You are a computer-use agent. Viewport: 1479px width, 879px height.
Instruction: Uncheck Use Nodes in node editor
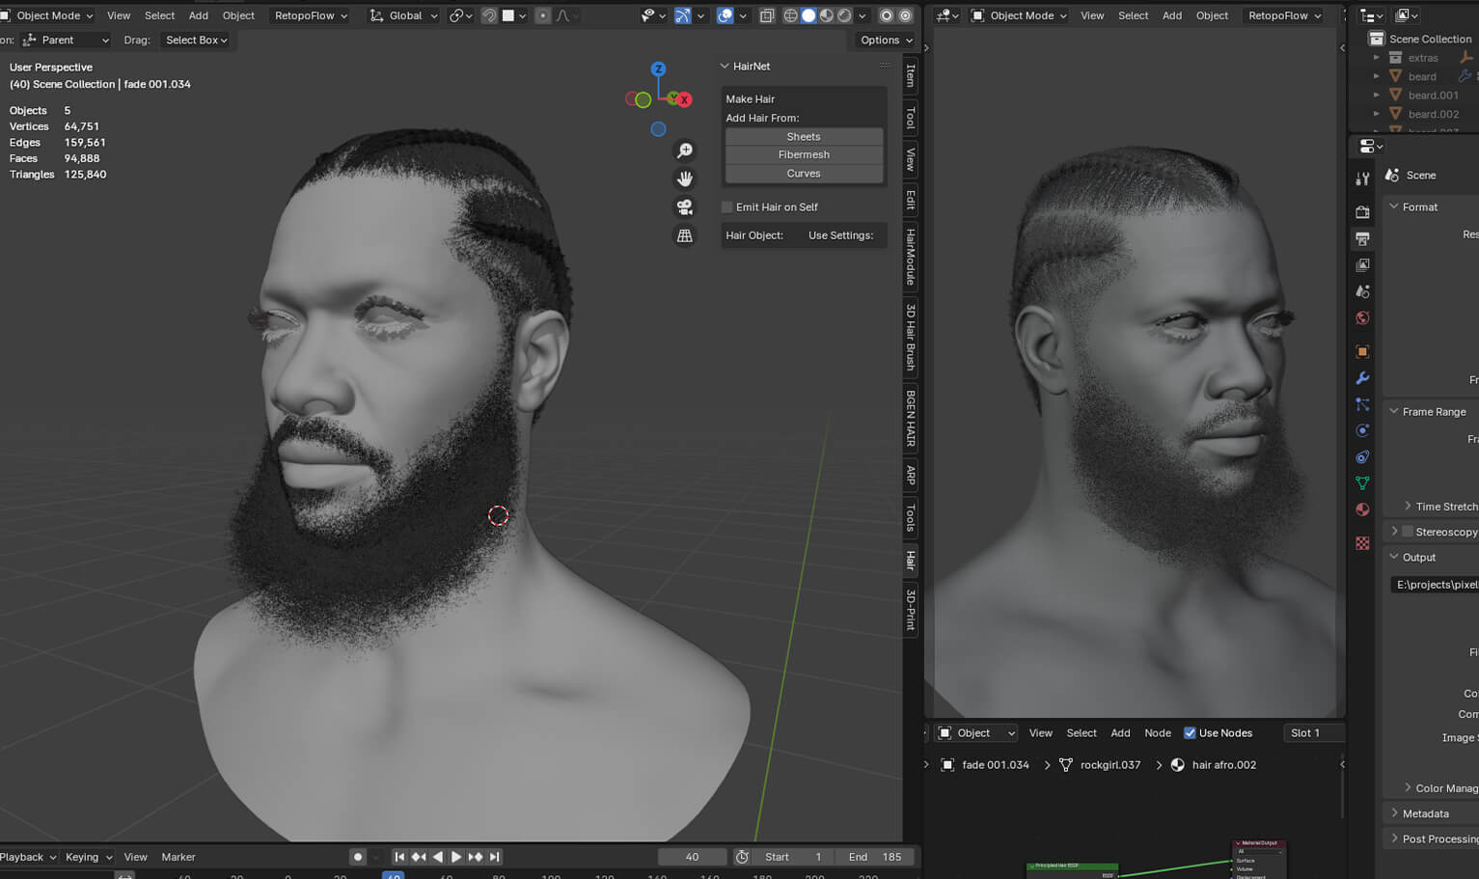(x=1190, y=733)
